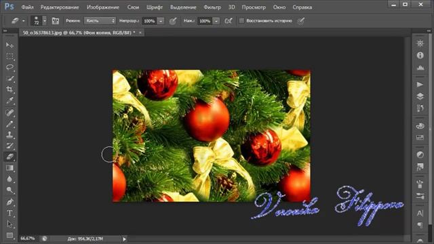This screenshot has width=434, height=244.
Task: Select the Quick Selection tool
Action: 9,79
